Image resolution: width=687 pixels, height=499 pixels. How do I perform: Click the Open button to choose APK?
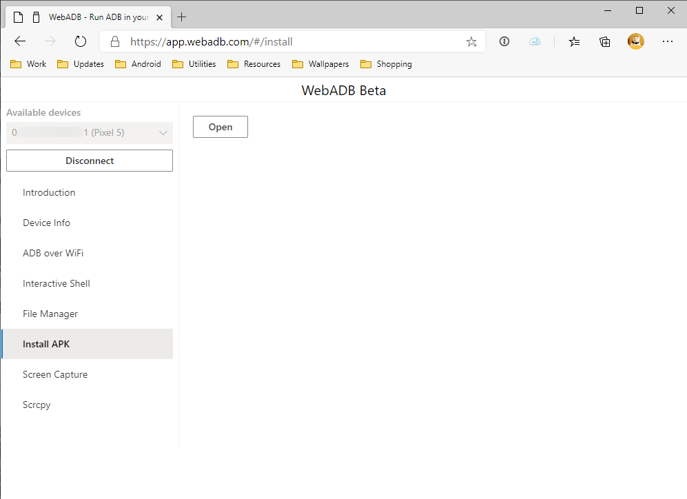221,127
